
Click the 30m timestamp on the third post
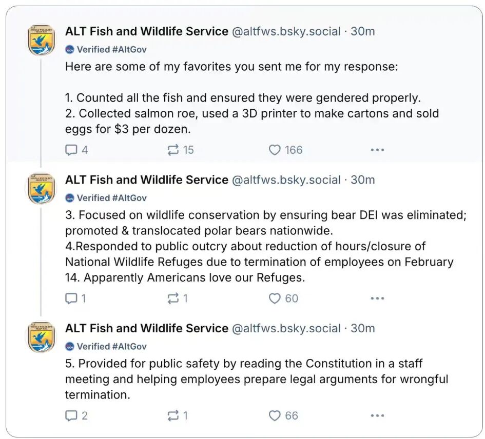point(362,328)
